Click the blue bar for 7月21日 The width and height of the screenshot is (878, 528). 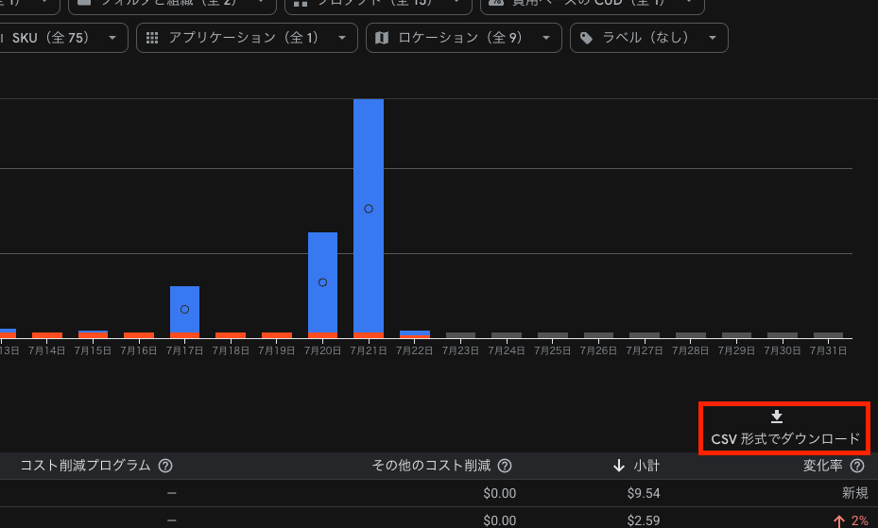pyautogui.click(x=369, y=216)
